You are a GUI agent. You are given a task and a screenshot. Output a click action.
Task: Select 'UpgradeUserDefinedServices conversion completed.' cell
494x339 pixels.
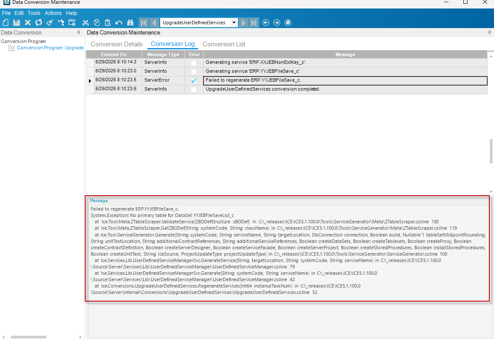345,89
